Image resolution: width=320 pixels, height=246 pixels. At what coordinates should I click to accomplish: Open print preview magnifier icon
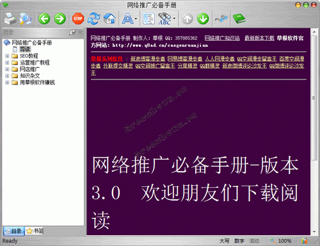(x=26, y=19)
